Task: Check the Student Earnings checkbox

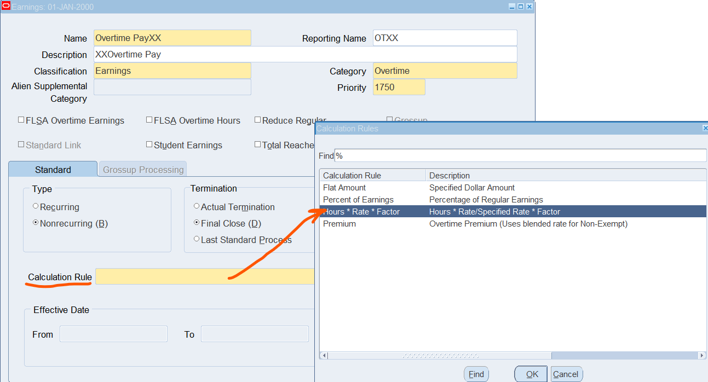Action: tap(149, 144)
